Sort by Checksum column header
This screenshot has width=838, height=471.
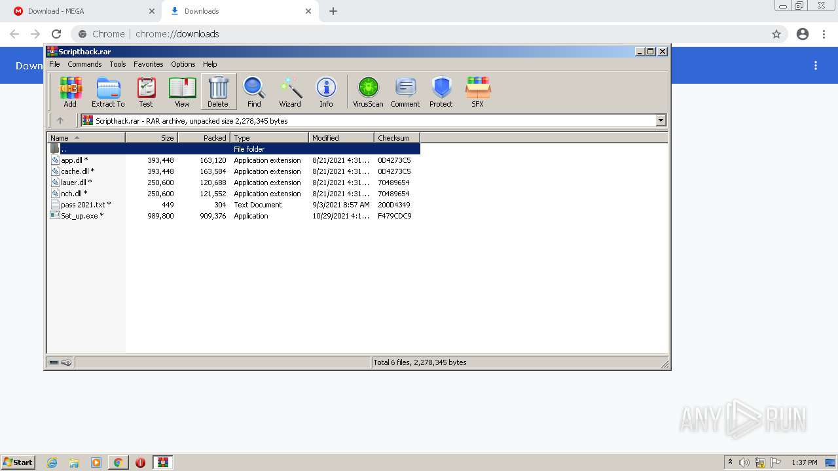[397, 137]
